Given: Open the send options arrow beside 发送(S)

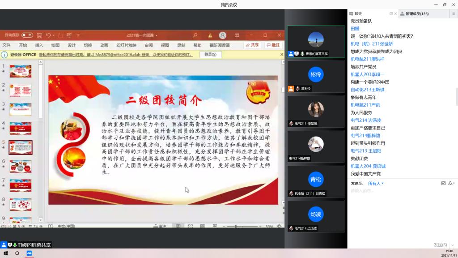Looking at the screenshot, I should (x=452, y=245).
